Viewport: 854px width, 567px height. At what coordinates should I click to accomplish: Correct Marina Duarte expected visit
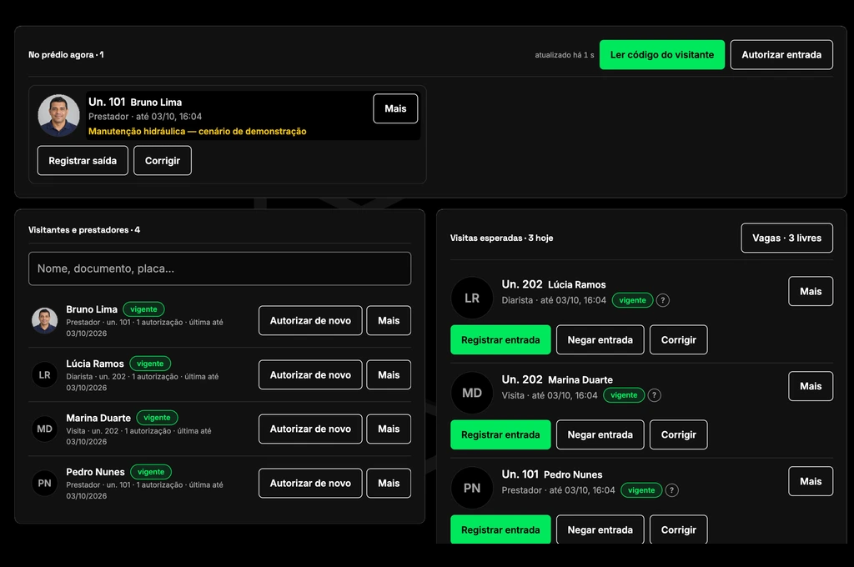click(x=678, y=434)
